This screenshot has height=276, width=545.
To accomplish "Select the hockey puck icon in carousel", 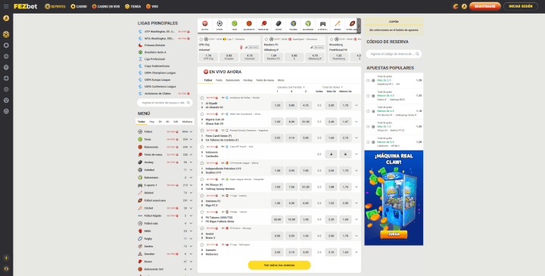I will click(279, 23).
